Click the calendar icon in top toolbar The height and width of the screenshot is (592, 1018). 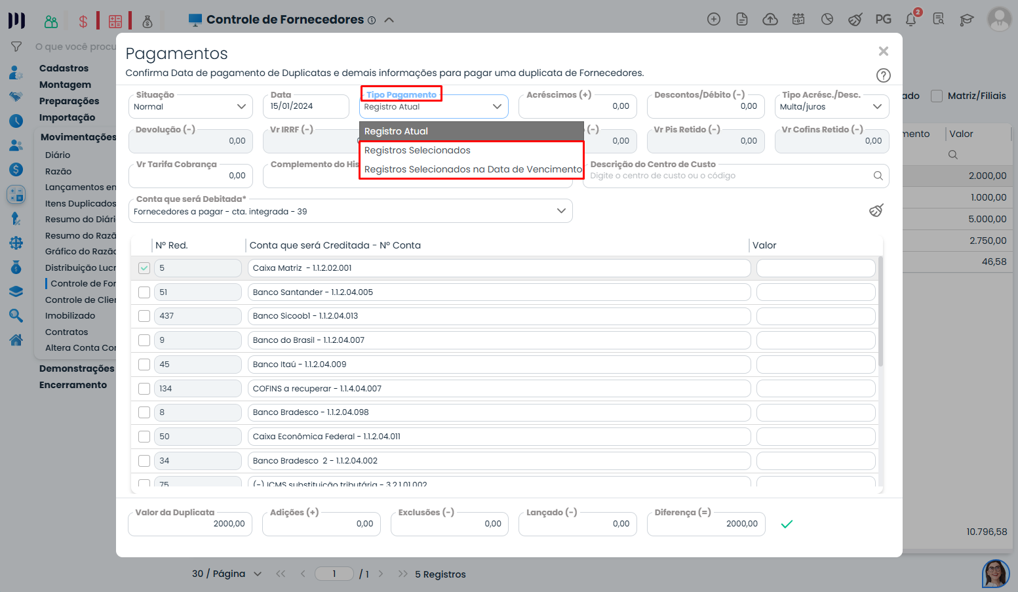pos(798,20)
